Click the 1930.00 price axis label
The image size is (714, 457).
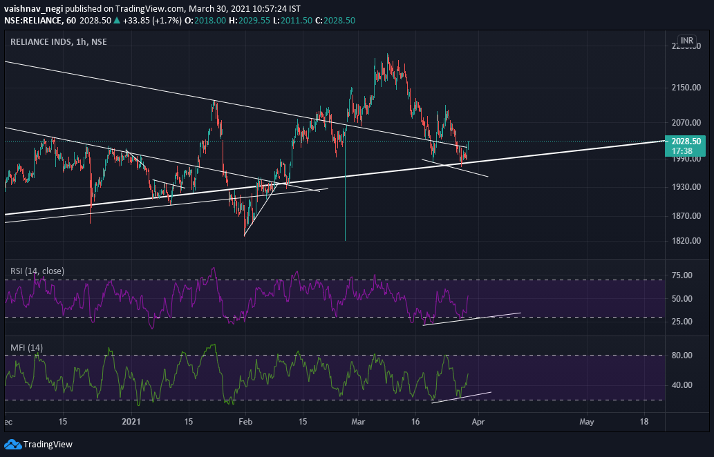tap(686, 187)
